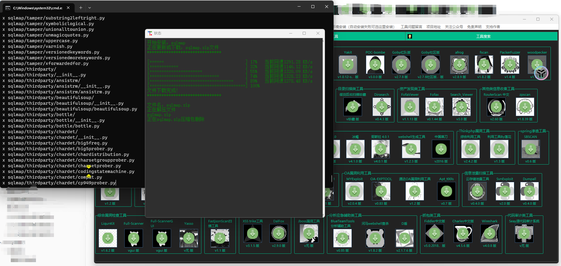This screenshot has width=561, height=266.
Task: Open 工具问题留言 menu item
Action: pos(411,27)
